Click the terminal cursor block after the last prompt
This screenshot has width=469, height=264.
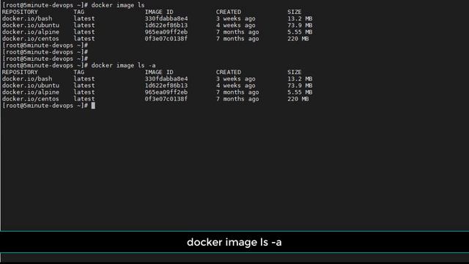tap(93, 106)
